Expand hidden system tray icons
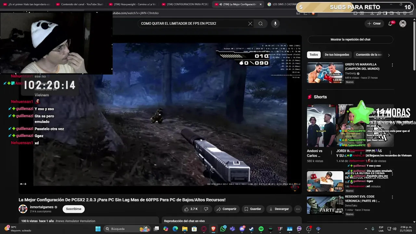 (366, 229)
